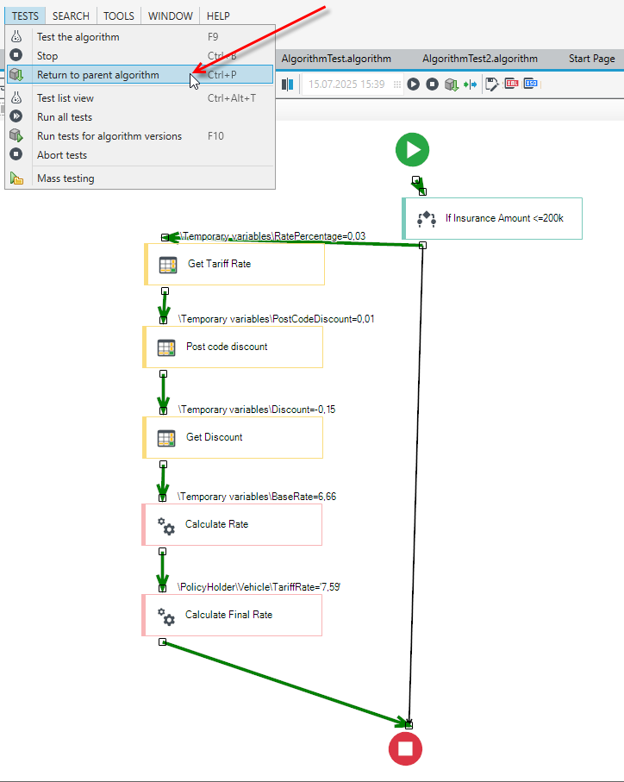Click fast-forward icon beside 'Run all tests'

[16, 116]
